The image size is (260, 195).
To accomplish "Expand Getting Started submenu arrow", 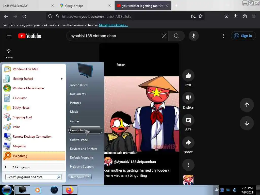I will [62, 79].
